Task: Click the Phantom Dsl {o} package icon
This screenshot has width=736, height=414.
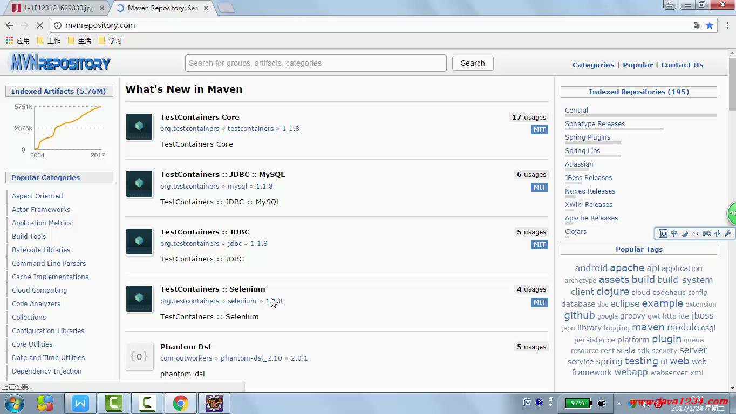Action: (139, 356)
